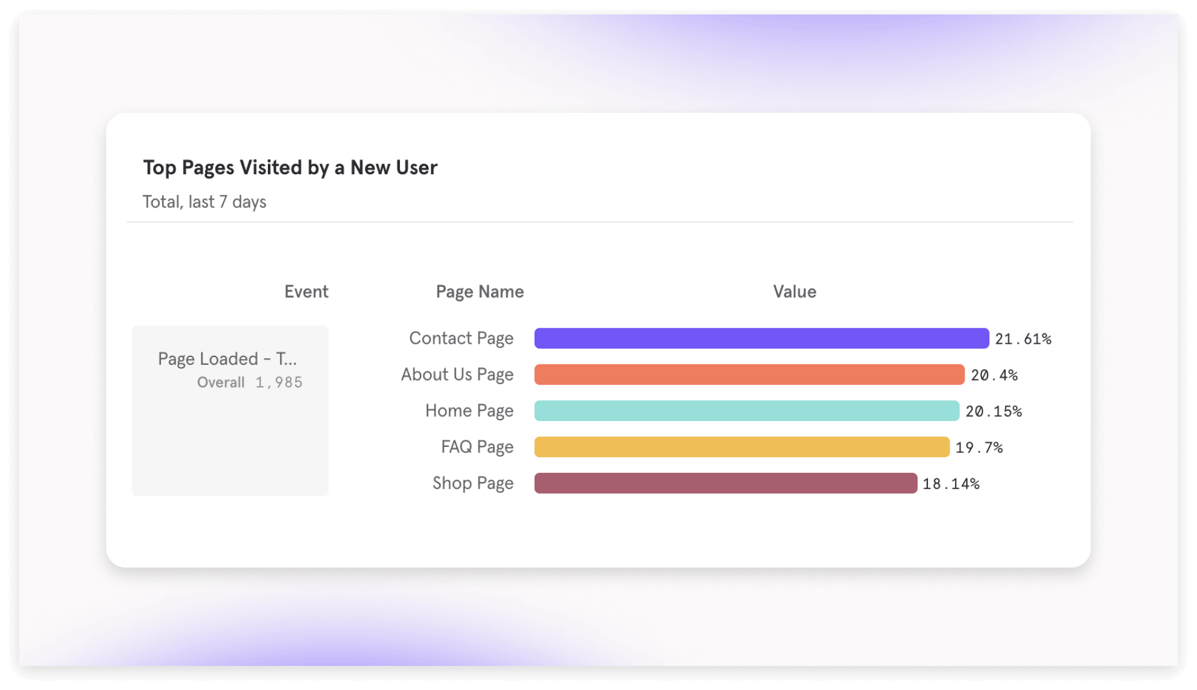Select the yellow FAQ Page bar
Viewport: 1197px width, 690px height.
[741, 447]
